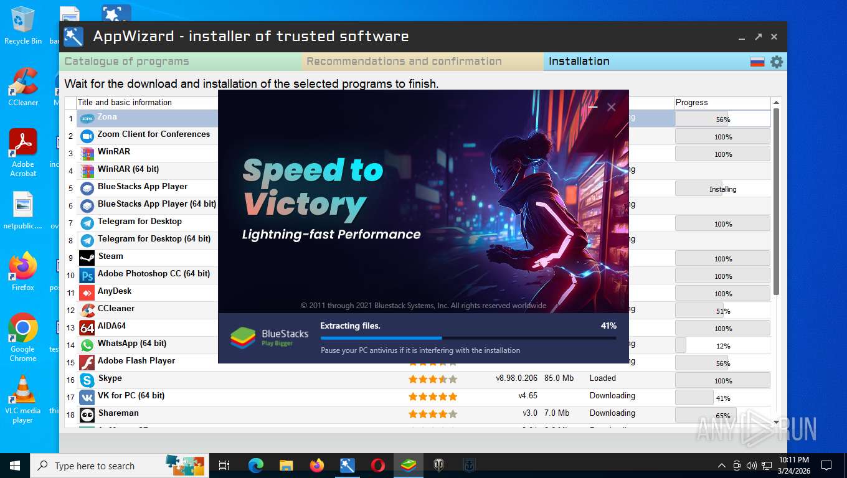Open World of Tanks taskbar icon
847x478 pixels.
pos(439,465)
